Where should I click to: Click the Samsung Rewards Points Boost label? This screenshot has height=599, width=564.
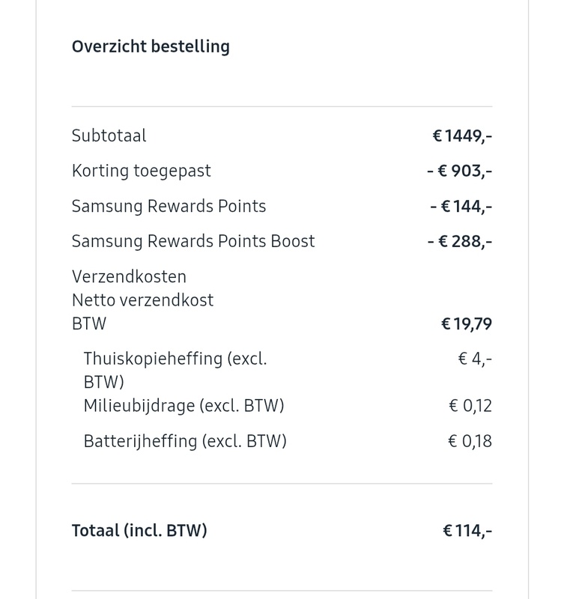193,241
